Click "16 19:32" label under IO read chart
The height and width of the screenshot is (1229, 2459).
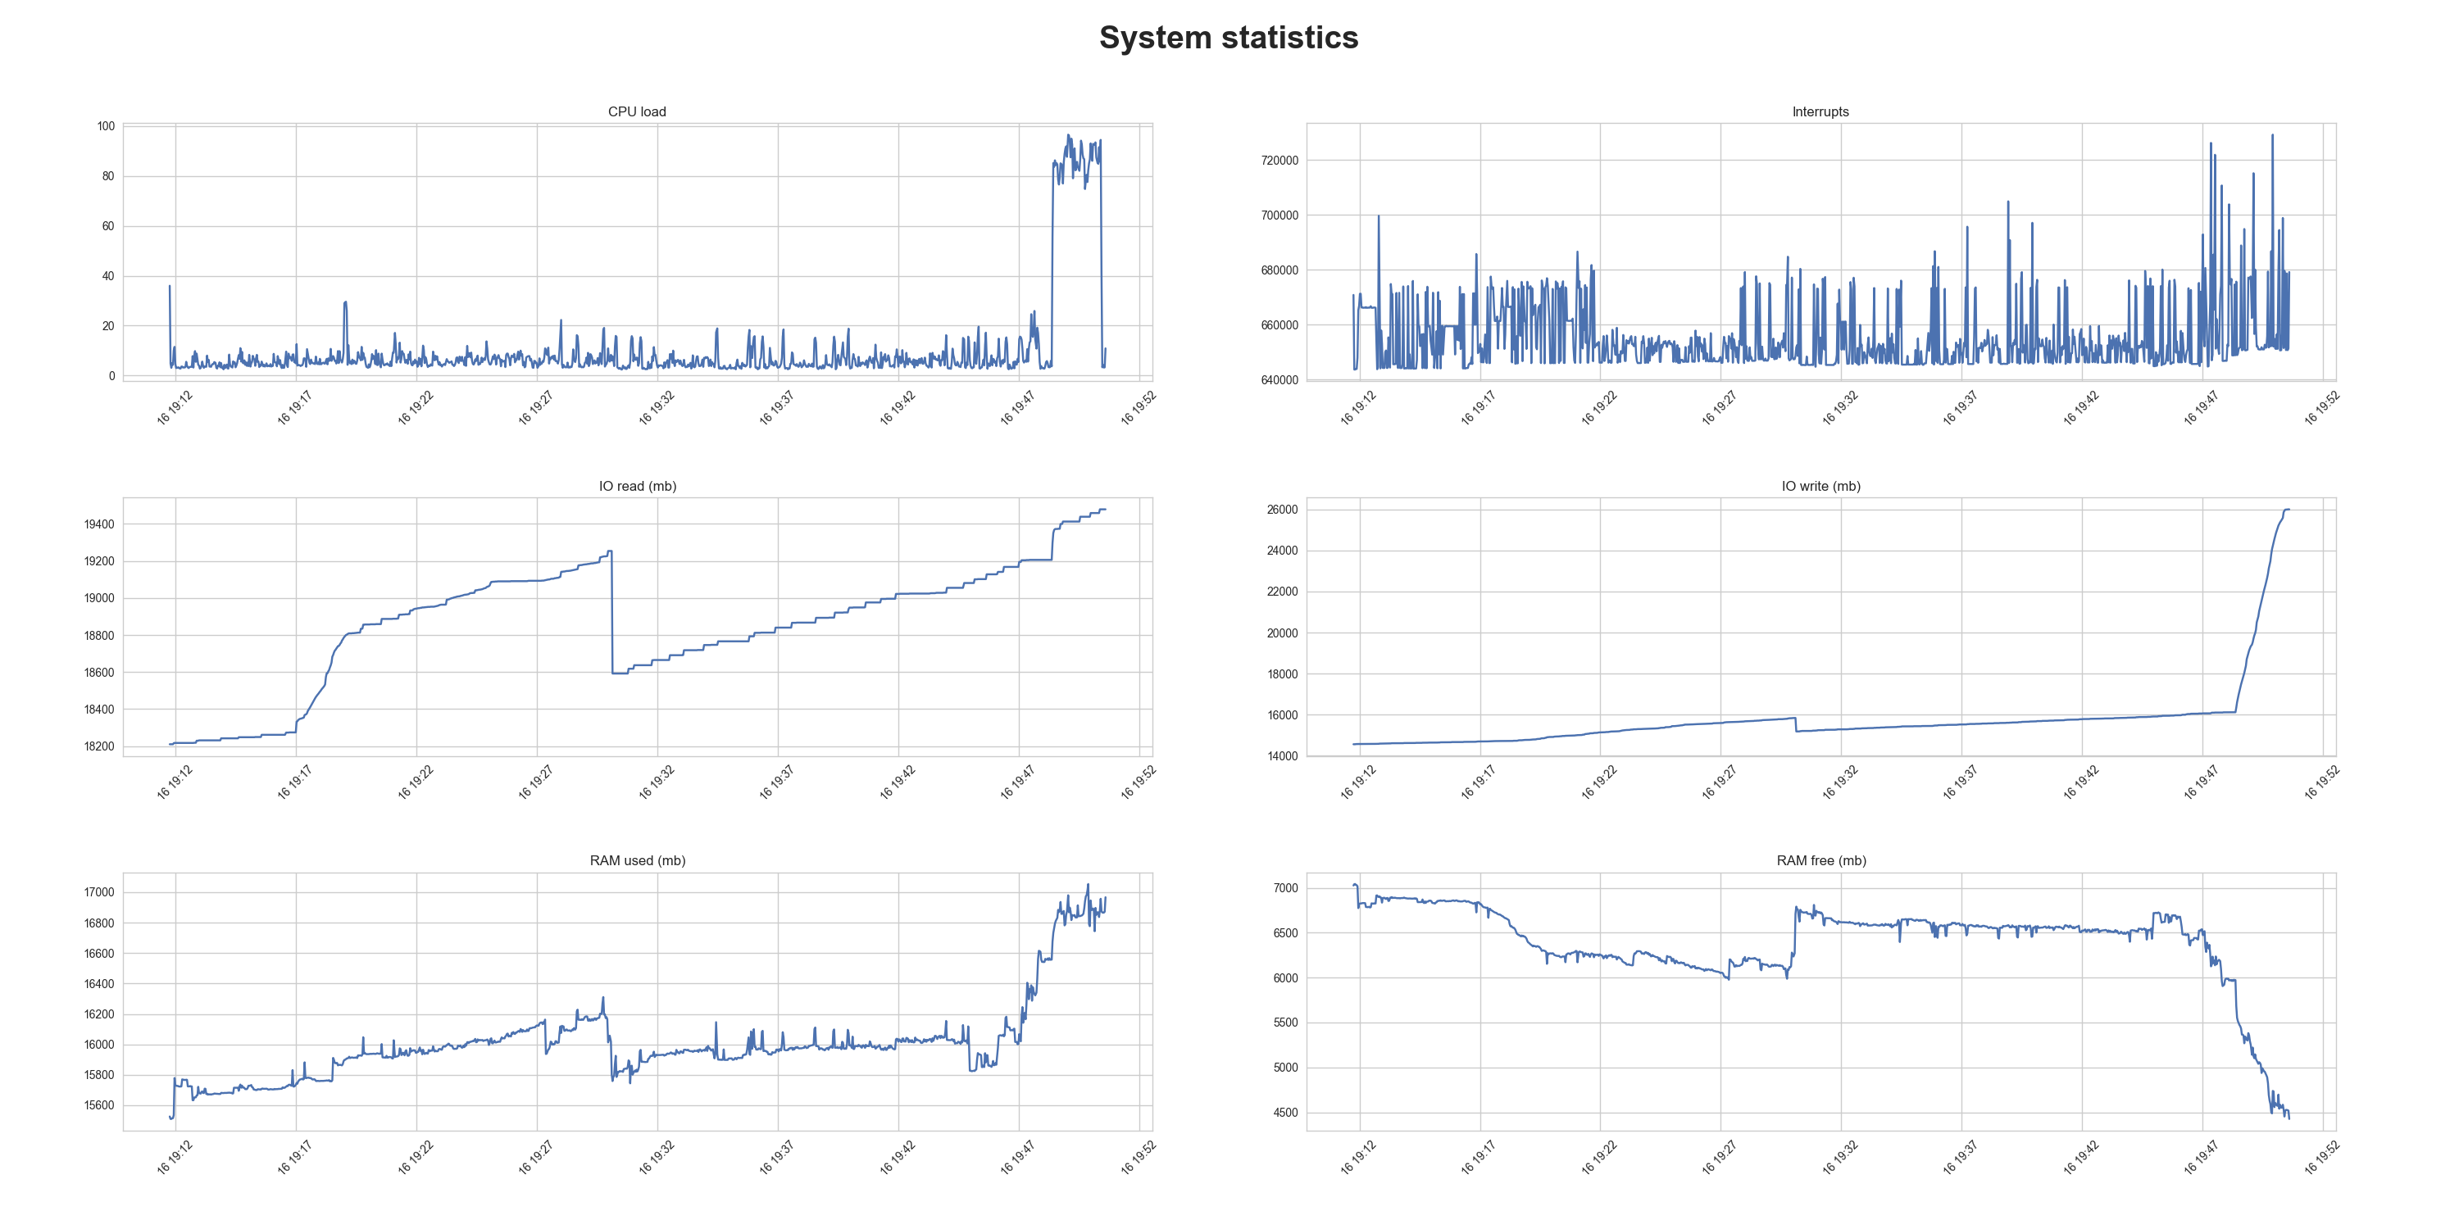(657, 782)
